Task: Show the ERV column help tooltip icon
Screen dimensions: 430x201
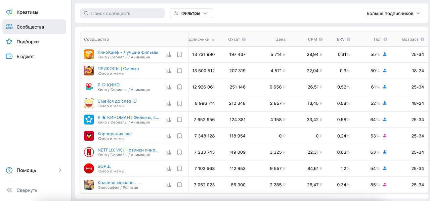Action: [348, 39]
